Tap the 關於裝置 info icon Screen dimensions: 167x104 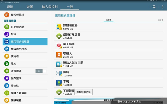[x=7, y=100]
